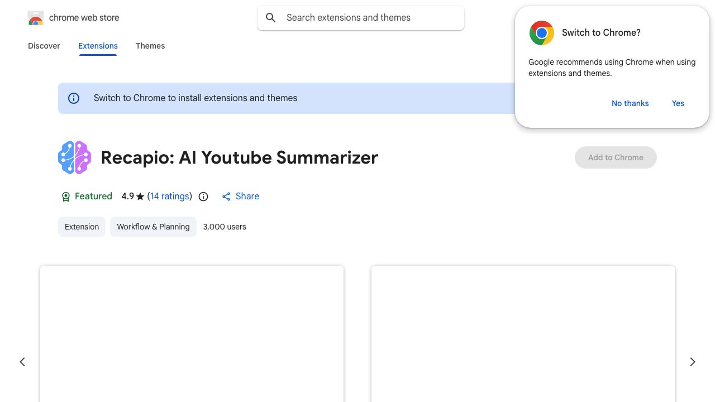Click the Featured badge icon

pyautogui.click(x=65, y=197)
